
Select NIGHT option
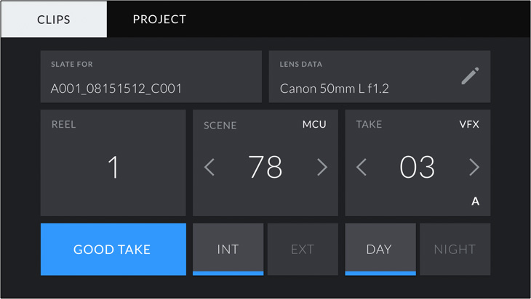click(x=455, y=249)
